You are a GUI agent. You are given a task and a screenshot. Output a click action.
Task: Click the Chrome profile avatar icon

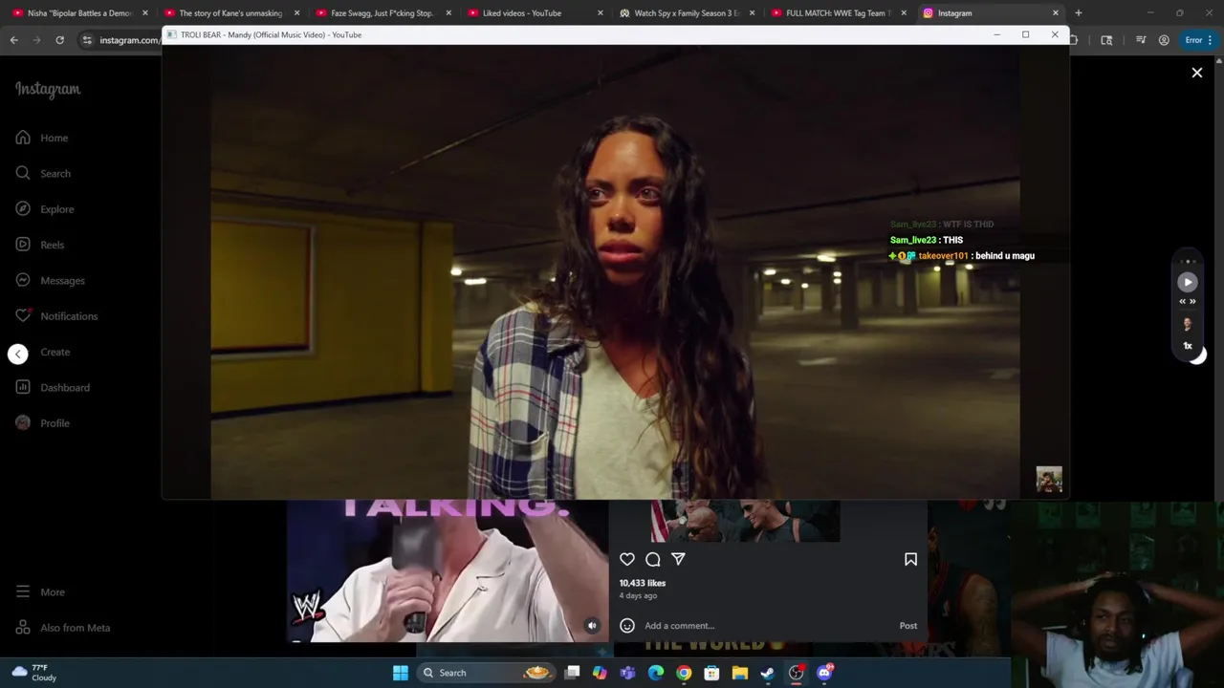1164,40
